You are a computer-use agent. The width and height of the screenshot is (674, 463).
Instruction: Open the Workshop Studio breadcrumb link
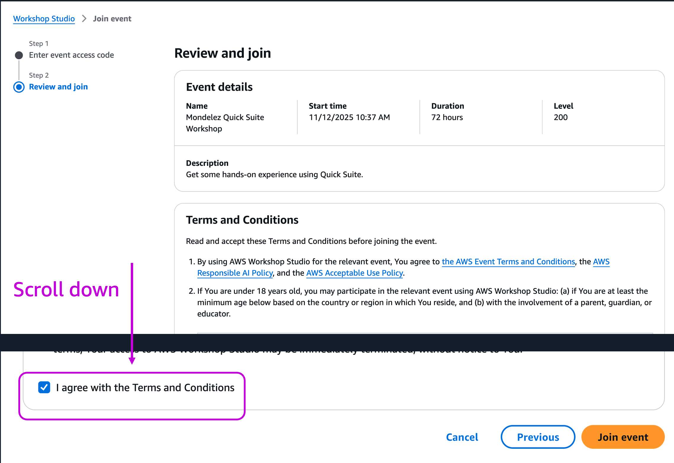click(44, 19)
